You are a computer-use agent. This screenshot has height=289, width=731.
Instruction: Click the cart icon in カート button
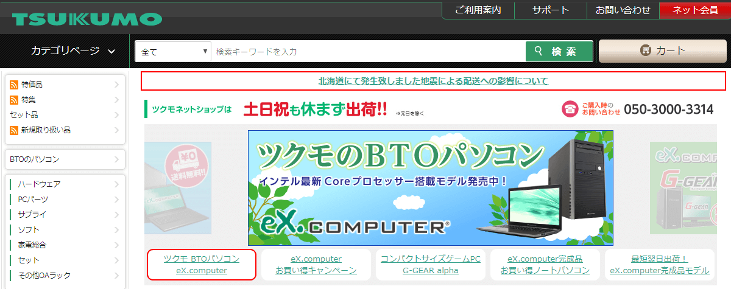pos(645,51)
